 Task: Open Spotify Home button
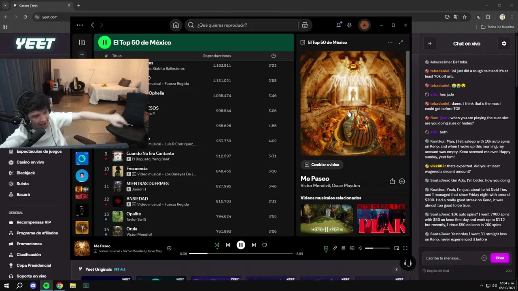coord(176,25)
